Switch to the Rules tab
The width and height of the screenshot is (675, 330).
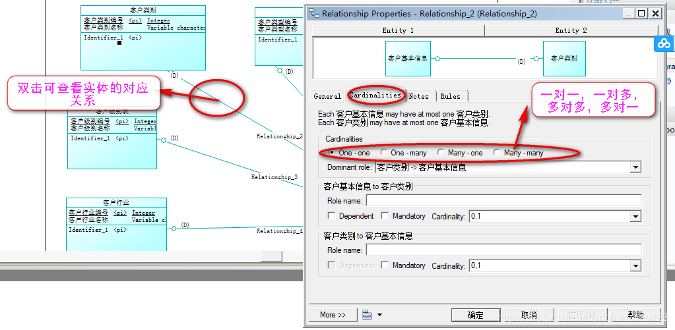(450, 96)
